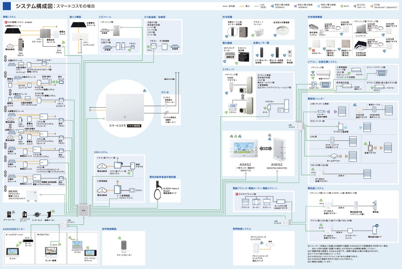Click the built-in dishwasher image

tap(244, 57)
